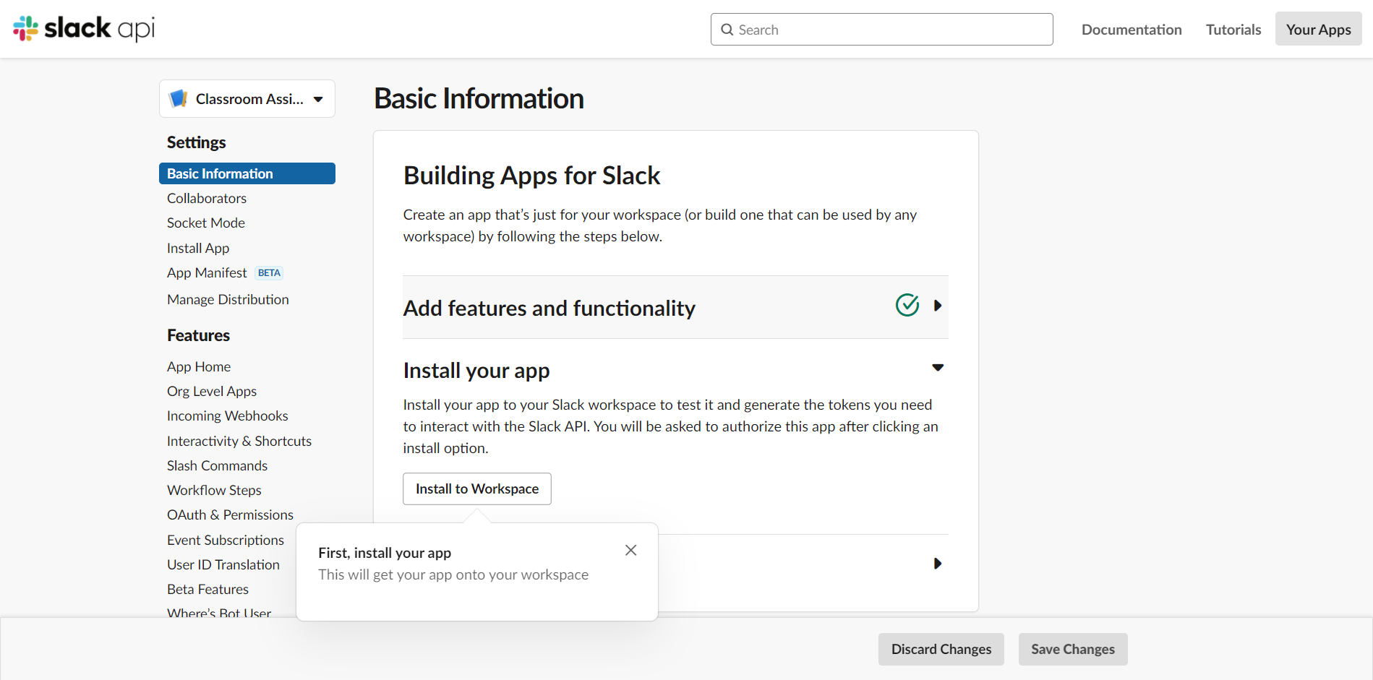Screen dimensions: 1373x680
Task: Collapse the Install your app section
Action: pyautogui.click(x=938, y=368)
